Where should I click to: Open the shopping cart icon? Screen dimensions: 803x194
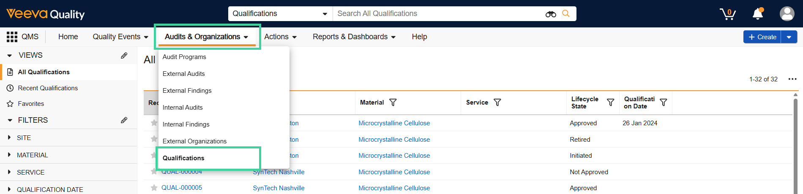[727, 14]
